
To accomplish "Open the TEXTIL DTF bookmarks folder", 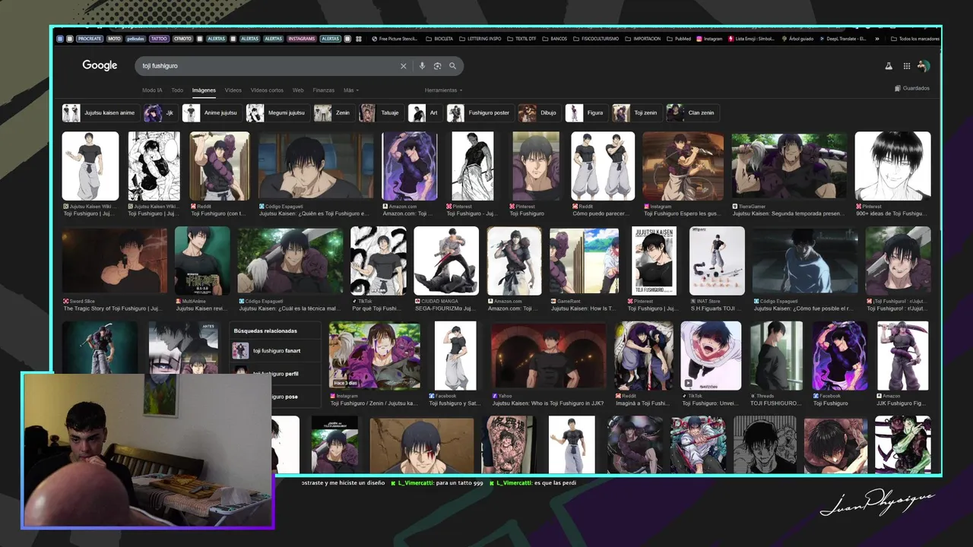I will coord(521,39).
